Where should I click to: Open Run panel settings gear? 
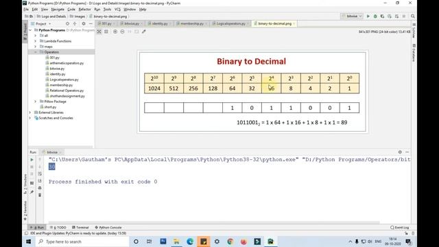[x=400, y=152]
